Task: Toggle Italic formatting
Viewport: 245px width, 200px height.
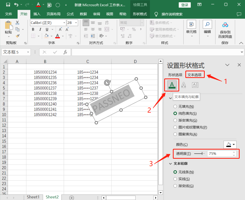Action: [40, 29]
